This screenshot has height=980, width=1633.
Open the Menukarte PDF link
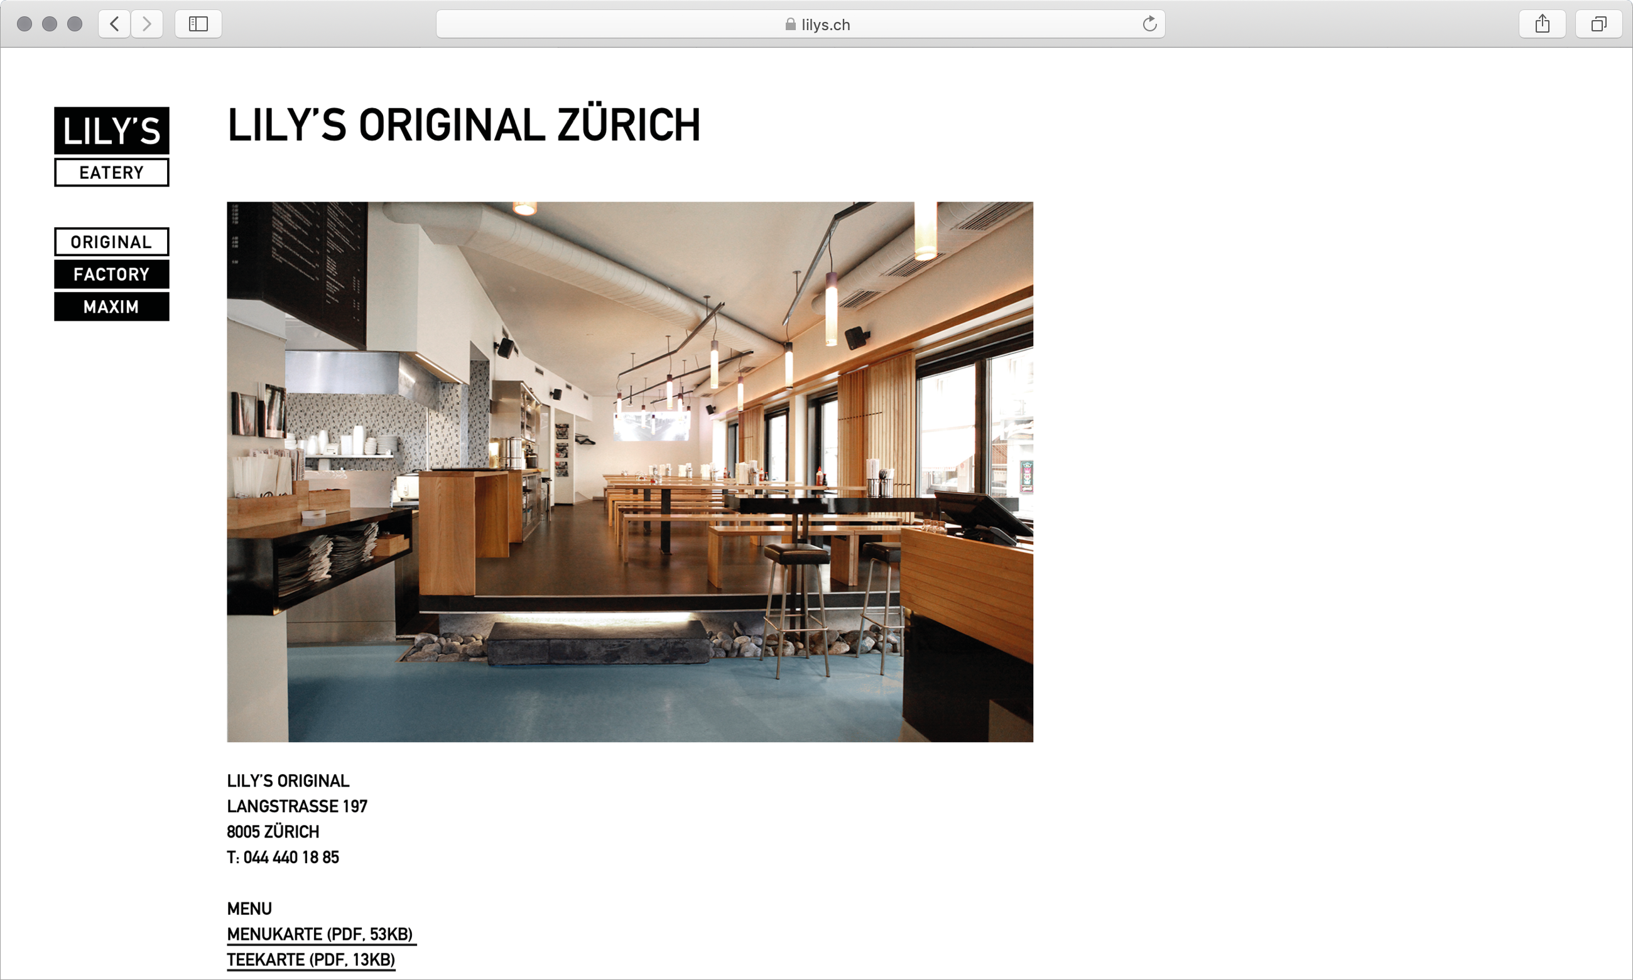(x=320, y=934)
